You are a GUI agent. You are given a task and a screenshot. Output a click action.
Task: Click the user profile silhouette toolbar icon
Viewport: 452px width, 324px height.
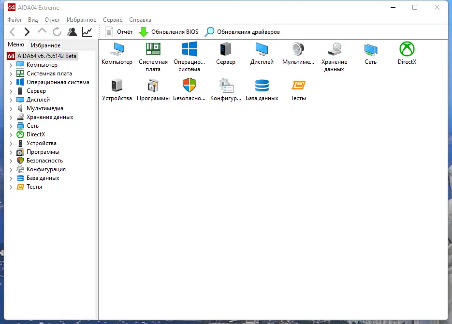pyautogui.click(x=72, y=32)
